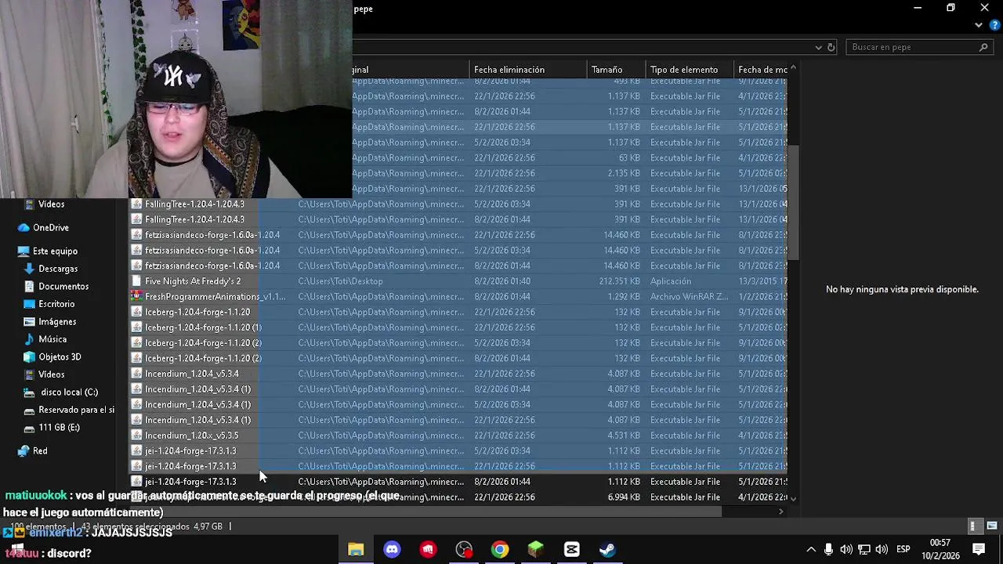Image resolution: width=1003 pixels, height=564 pixels.
Task: Open the Escritorio folder
Action: pos(56,304)
